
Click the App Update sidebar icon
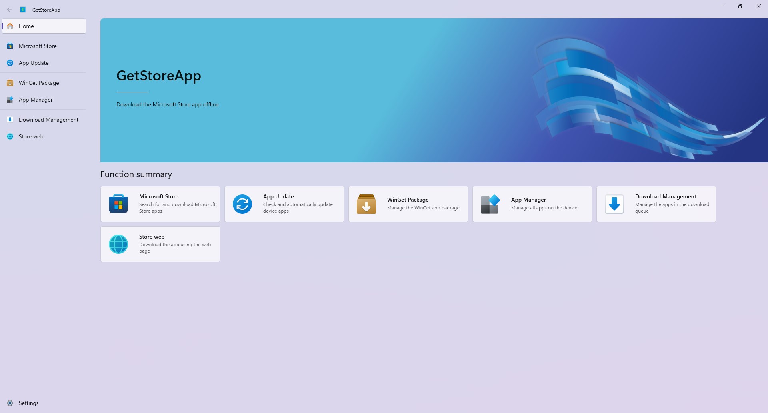(10, 63)
